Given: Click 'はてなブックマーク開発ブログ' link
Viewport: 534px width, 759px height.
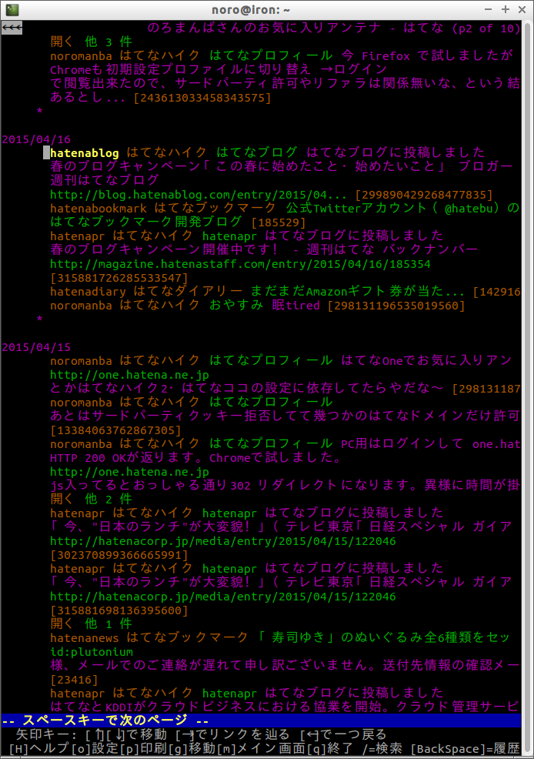Looking at the screenshot, I should (146, 222).
